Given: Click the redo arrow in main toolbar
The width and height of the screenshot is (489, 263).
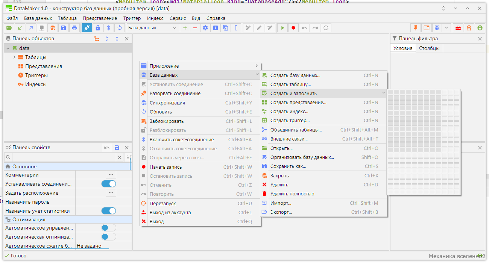Looking at the screenshot, I should (315, 28).
